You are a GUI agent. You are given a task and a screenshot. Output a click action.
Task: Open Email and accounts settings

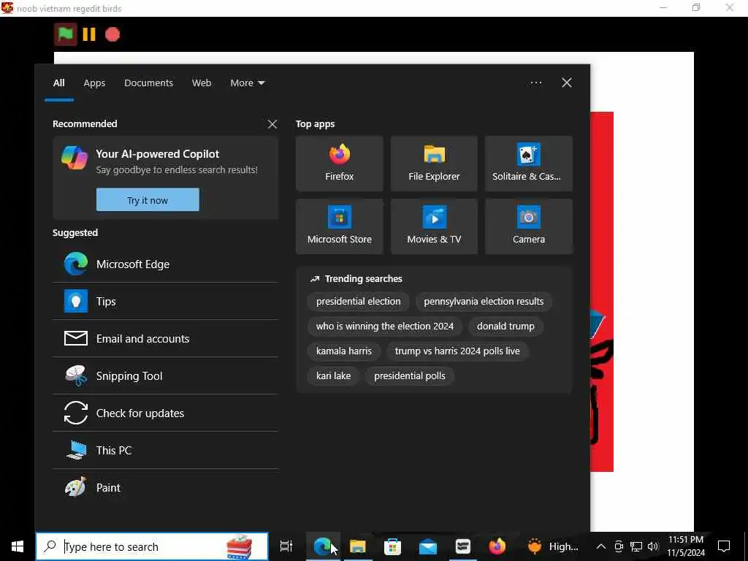click(x=165, y=339)
